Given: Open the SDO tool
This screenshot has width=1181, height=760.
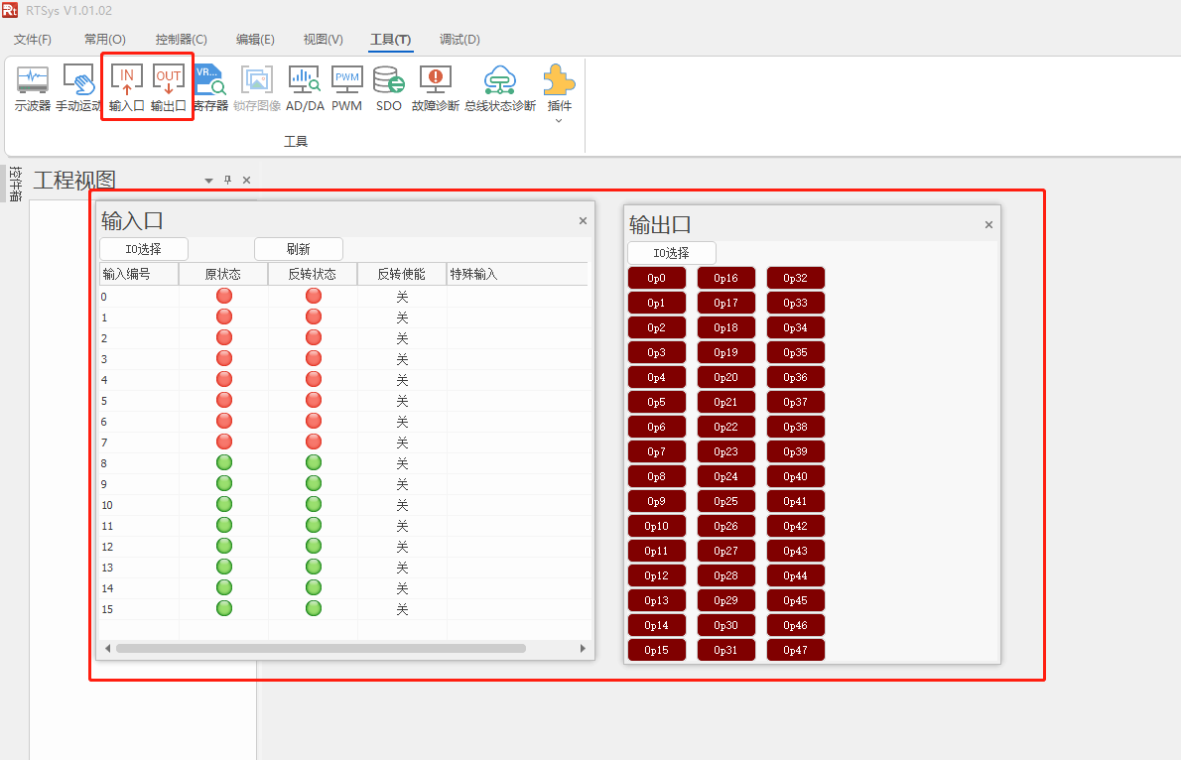Looking at the screenshot, I should pos(389,88).
